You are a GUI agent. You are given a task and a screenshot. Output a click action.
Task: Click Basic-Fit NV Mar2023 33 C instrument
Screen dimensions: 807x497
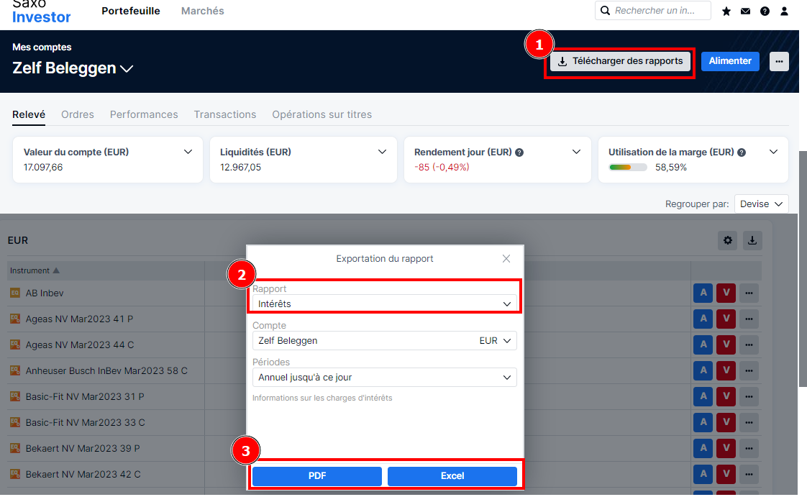[x=86, y=422]
